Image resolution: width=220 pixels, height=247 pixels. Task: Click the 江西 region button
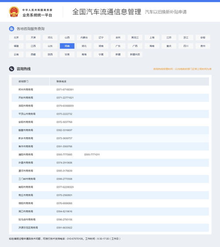(x=33, y=46)
